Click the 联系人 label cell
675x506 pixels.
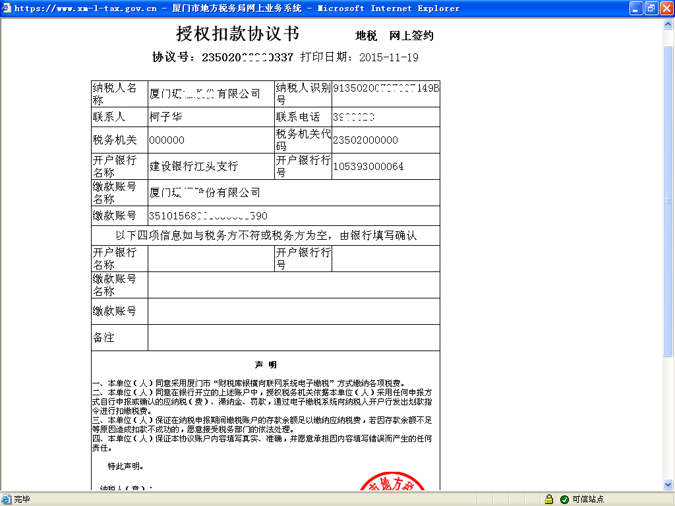pos(119,117)
